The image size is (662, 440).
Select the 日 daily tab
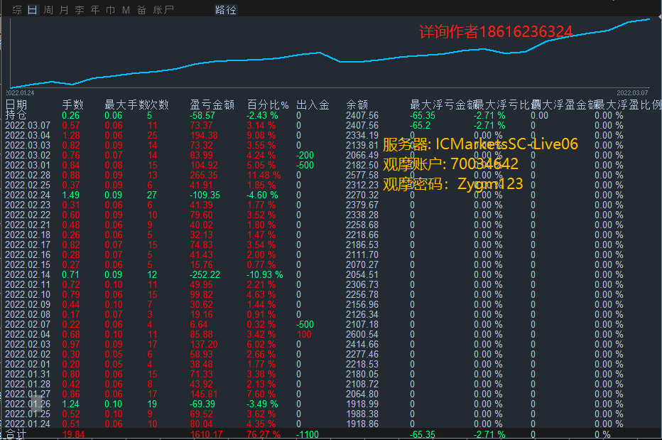(32, 10)
